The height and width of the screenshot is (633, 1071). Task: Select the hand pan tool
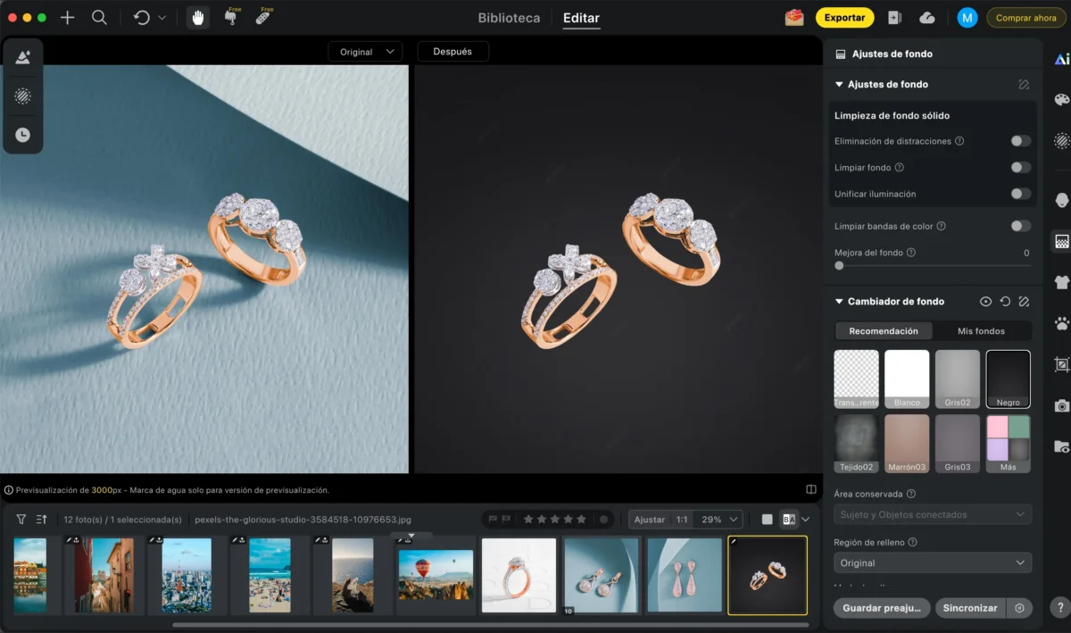pyautogui.click(x=198, y=18)
